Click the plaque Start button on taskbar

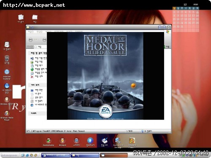[9, 155]
